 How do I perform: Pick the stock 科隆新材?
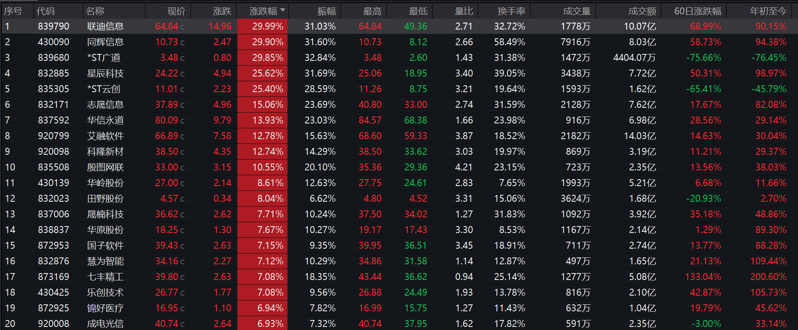(105, 152)
